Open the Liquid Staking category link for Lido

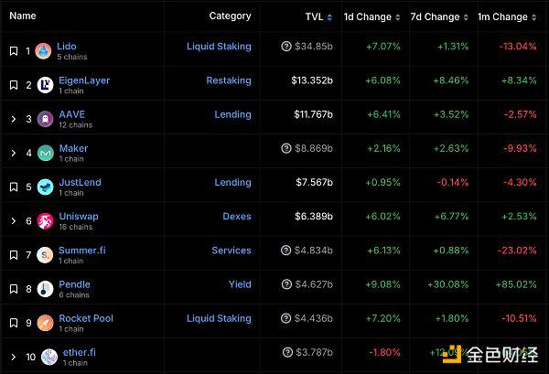(219, 47)
